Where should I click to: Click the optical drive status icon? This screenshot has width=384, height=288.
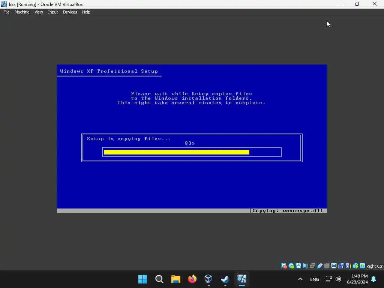(x=291, y=266)
